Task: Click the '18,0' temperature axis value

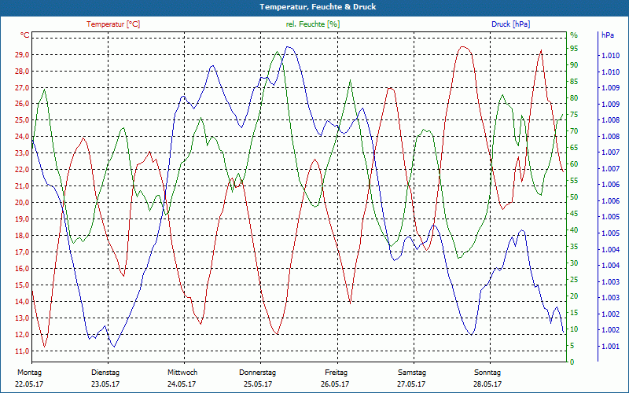Action: pyautogui.click(x=22, y=235)
